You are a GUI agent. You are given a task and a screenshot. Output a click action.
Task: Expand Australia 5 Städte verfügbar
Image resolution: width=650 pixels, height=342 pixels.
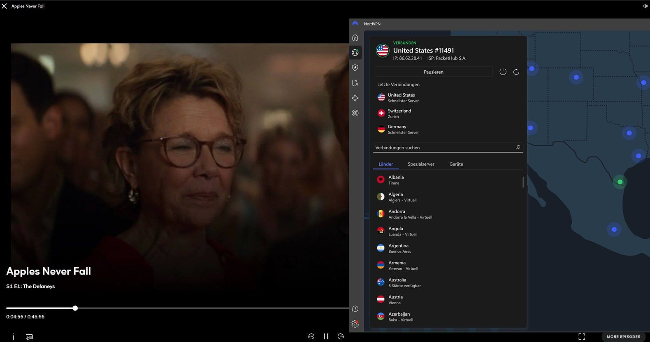click(x=447, y=282)
